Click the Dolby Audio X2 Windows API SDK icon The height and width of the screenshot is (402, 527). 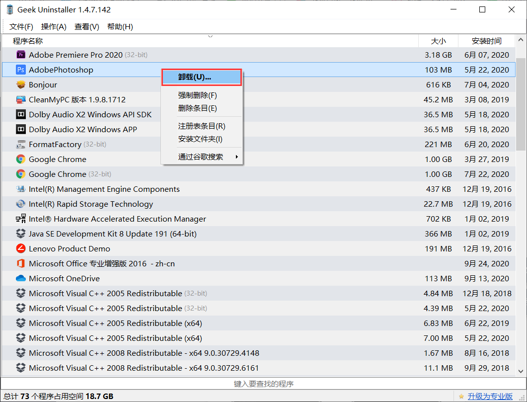(21, 114)
